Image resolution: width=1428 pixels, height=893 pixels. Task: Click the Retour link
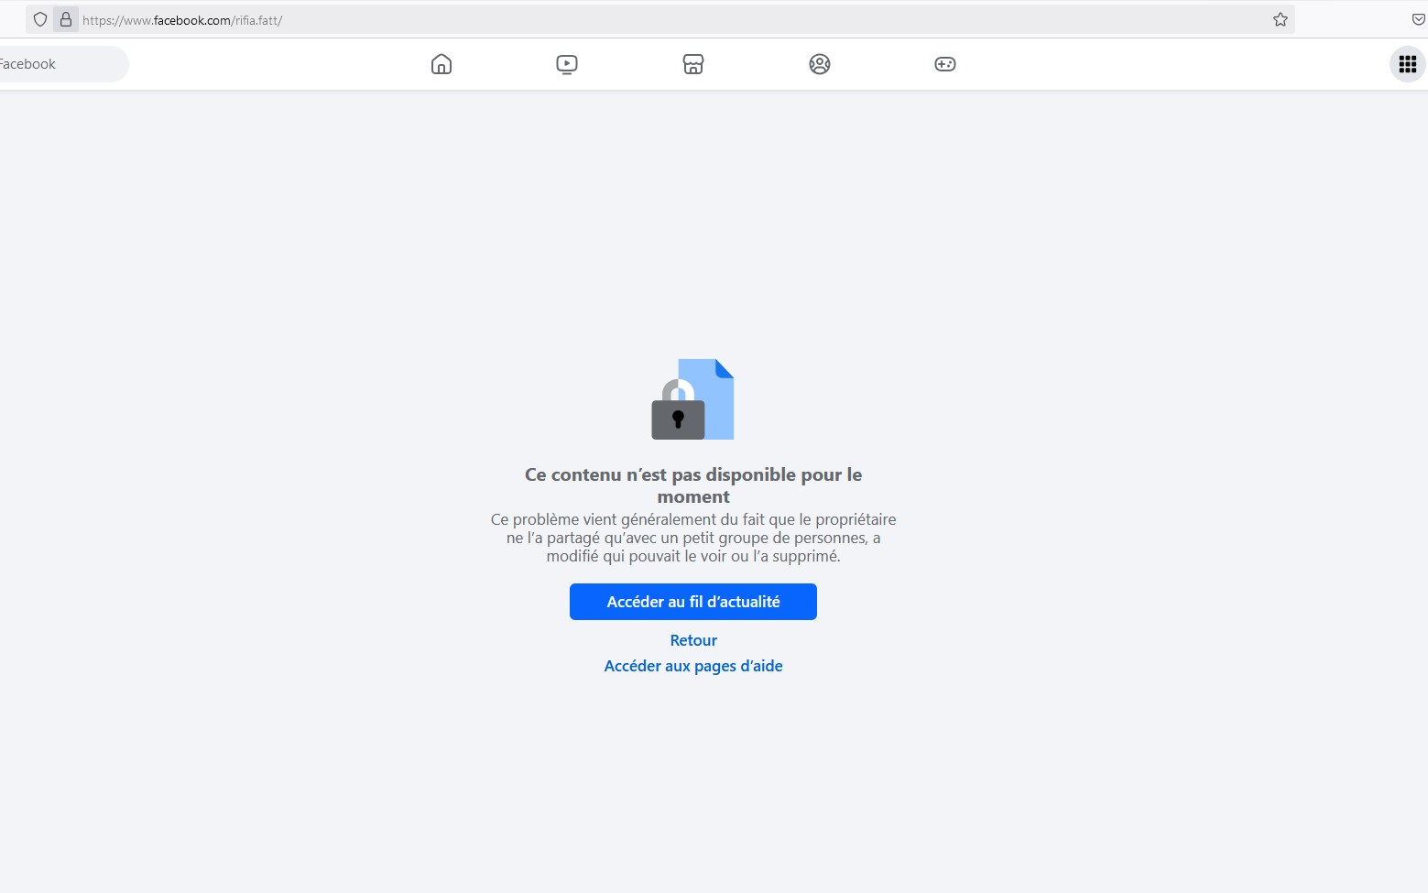pos(693,640)
